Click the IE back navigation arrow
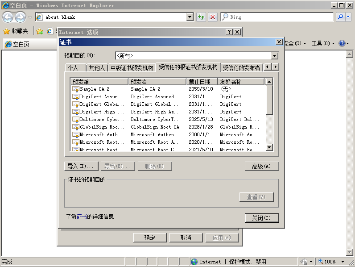355x267 pixels. pos(8,17)
